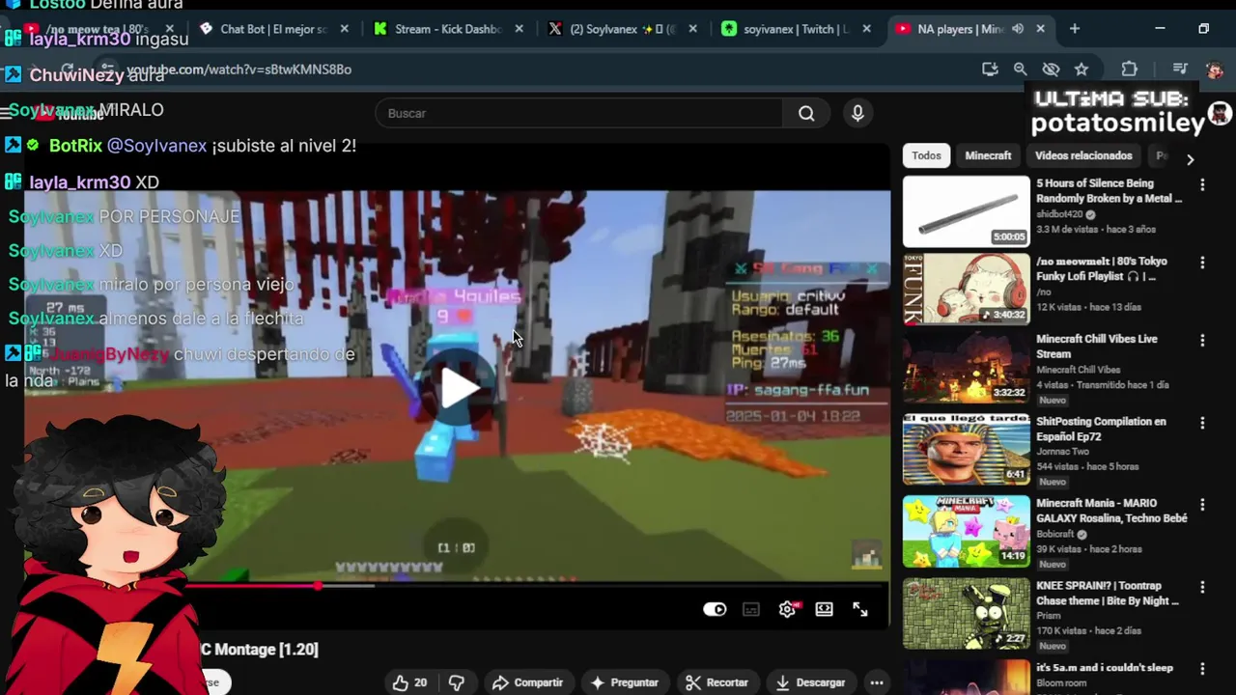Viewport: 1236px width, 695px height.
Task: Click the Jormac Two channel name
Action: (x=1063, y=451)
